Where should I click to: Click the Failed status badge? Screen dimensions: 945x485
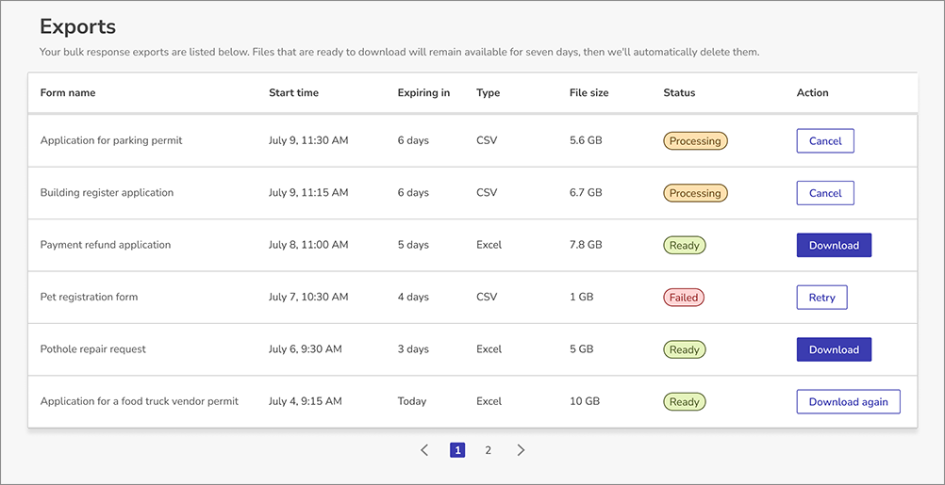click(x=684, y=298)
